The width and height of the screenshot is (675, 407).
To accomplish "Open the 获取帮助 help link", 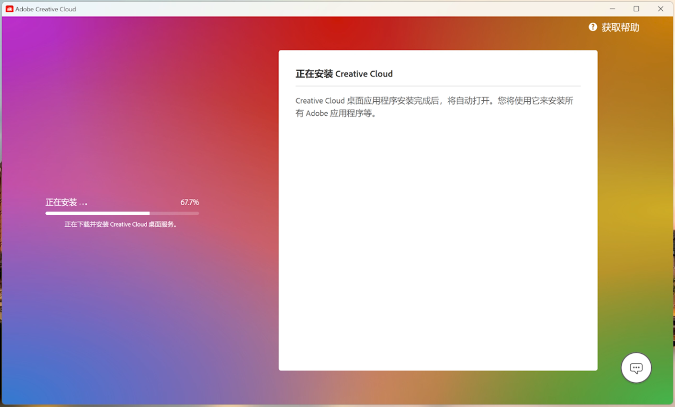I will 620,27.
